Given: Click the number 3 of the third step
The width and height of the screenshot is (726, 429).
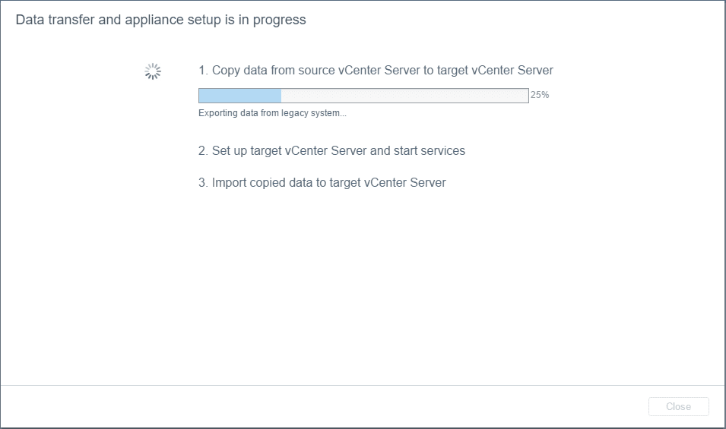Looking at the screenshot, I should click(203, 183).
